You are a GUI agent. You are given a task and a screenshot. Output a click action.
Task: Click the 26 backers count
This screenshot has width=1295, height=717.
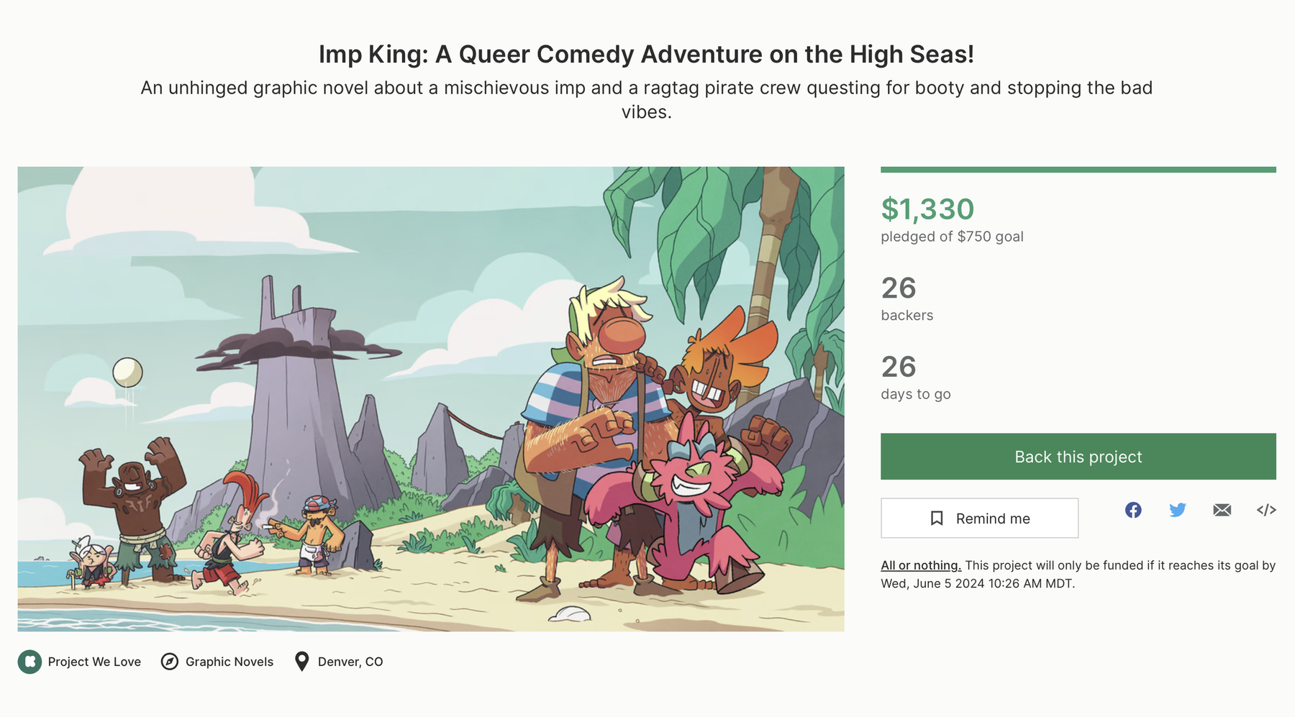tap(899, 288)
